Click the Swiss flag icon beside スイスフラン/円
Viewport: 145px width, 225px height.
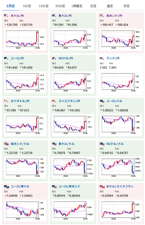pos(54,101)
